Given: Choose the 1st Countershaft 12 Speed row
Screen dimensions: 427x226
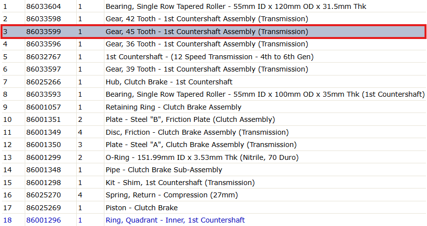Looking at the screenshot, I should coord(214,57).
